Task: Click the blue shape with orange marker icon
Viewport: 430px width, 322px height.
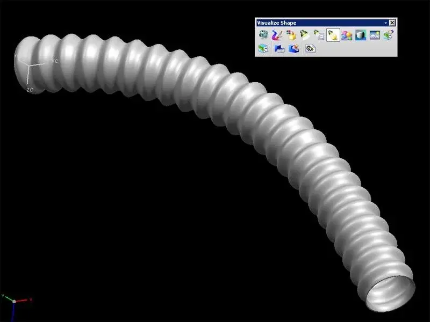Action: coord(293,49)
